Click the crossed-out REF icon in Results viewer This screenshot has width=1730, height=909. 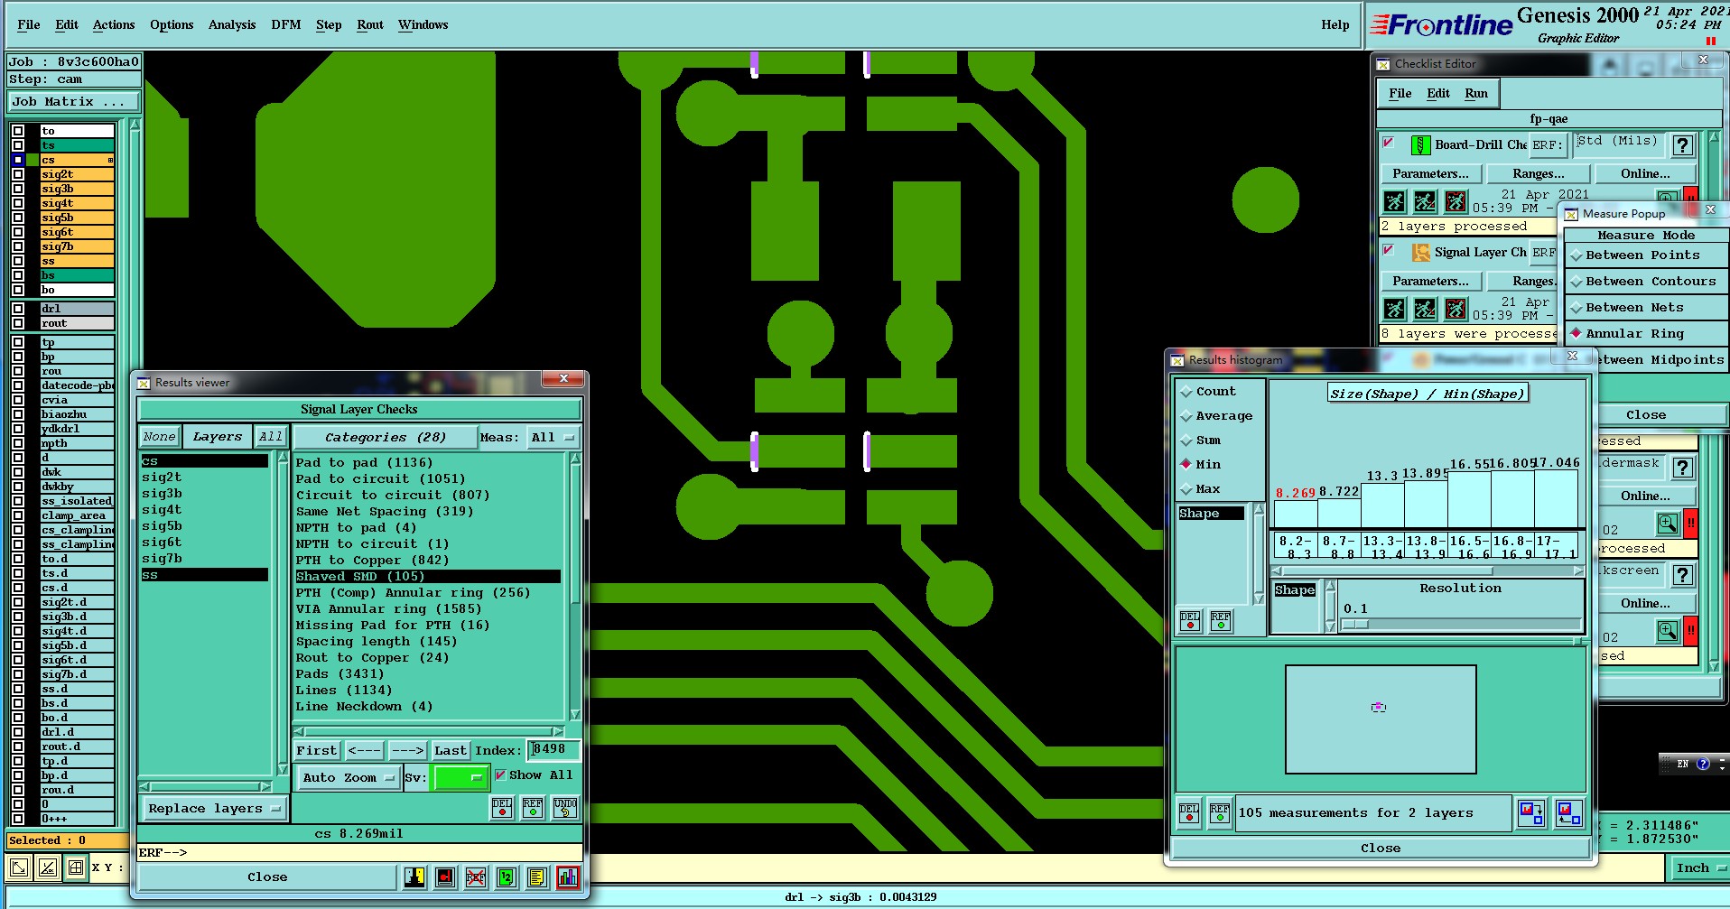click(x=476, y=877)
